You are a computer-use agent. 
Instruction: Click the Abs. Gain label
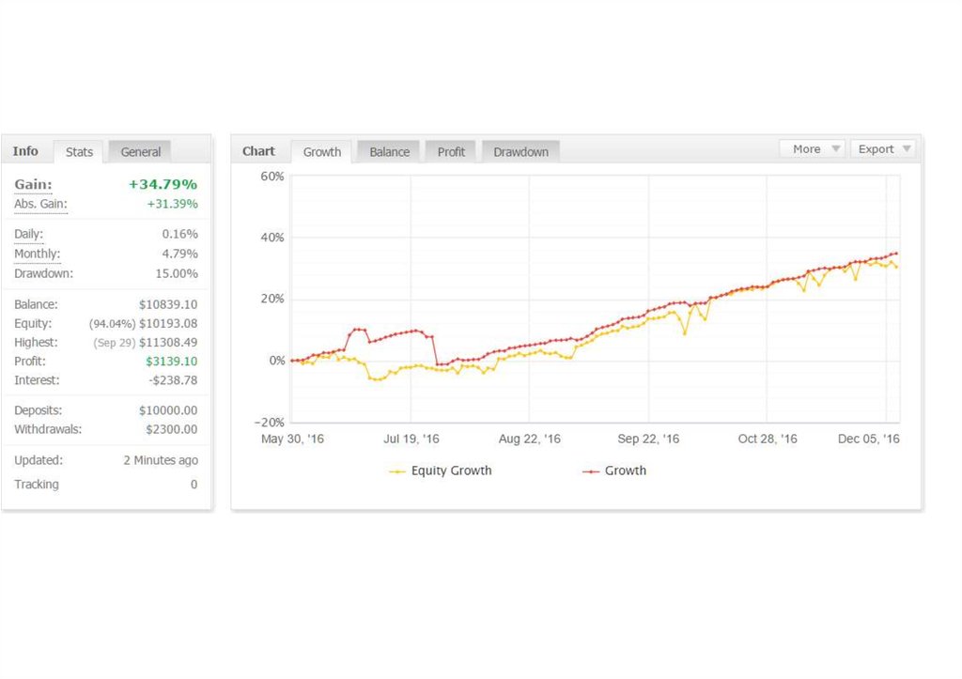(x=40, y=204)
